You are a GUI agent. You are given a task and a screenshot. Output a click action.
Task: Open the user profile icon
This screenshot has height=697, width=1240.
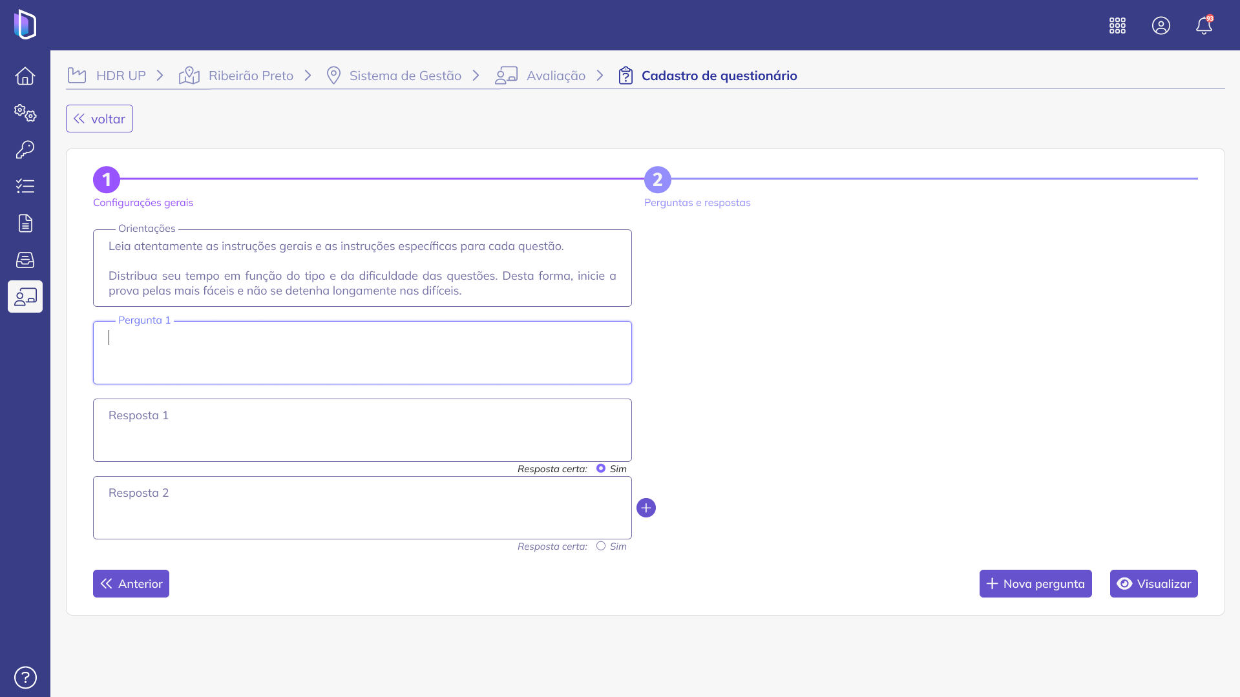click(x=1161, y=25)
